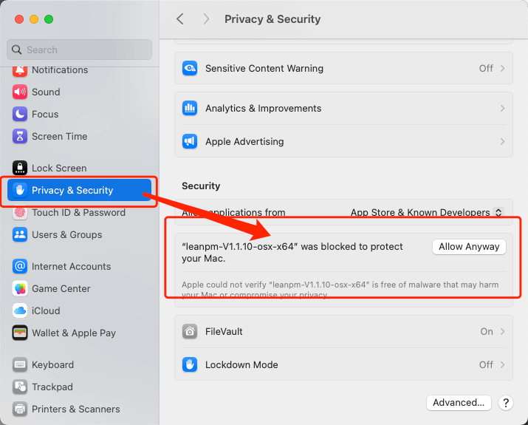Select Users & Groups in the sidebar

point(66,235)
